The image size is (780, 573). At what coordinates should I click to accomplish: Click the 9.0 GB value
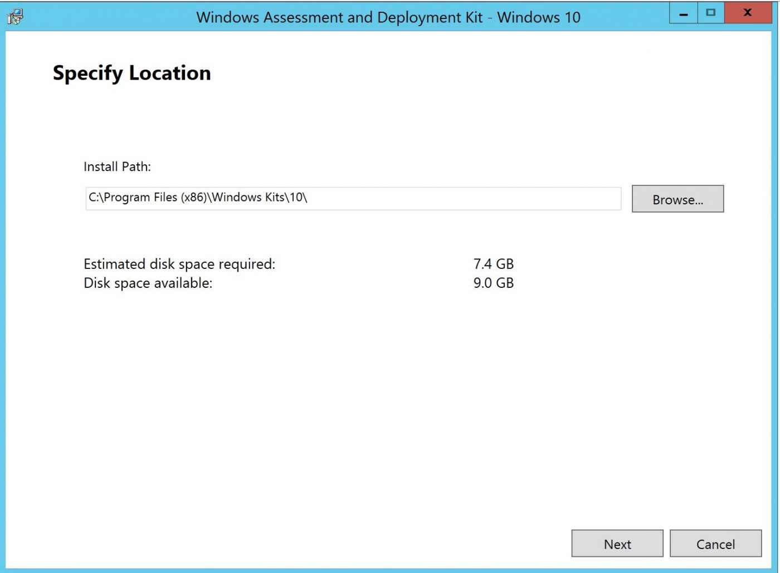click(494, 283)
